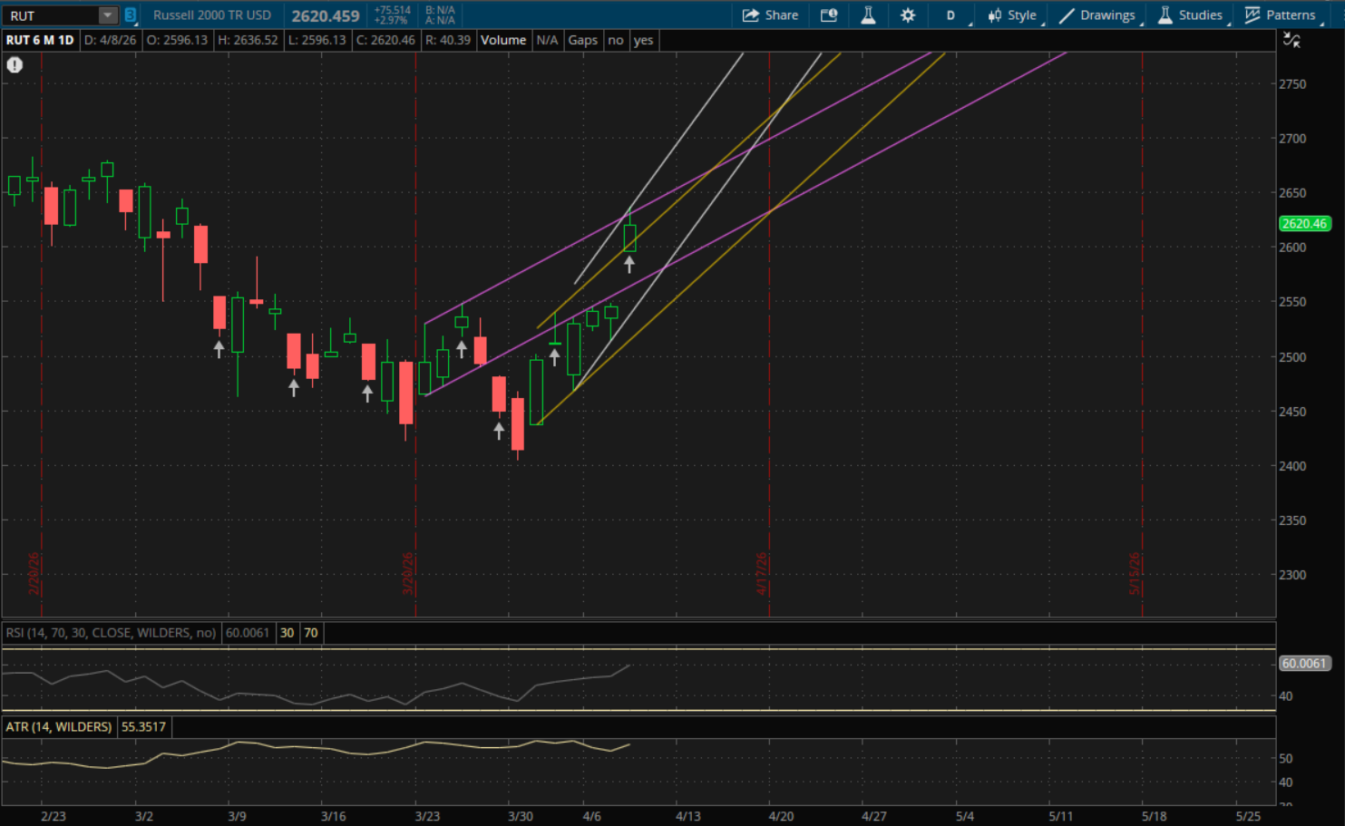1345x826 pixels.
Task: Click the Studies button
Action: [1190, 15]
